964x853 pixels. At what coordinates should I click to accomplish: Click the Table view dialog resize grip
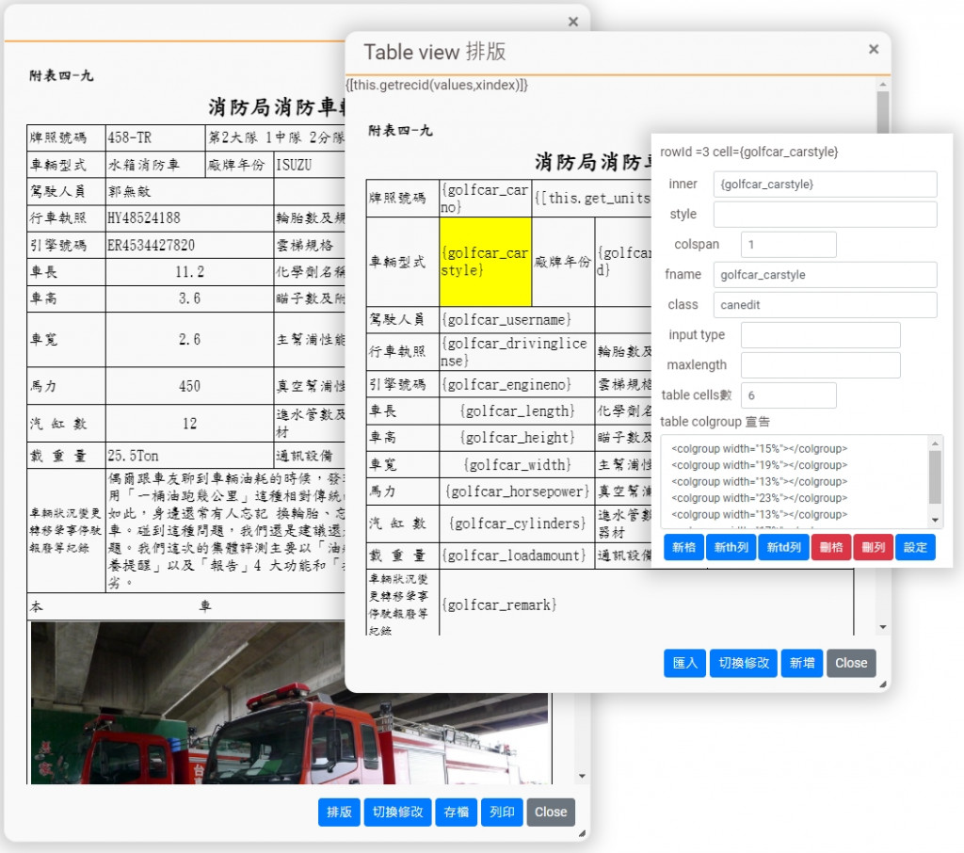point(883,684)
